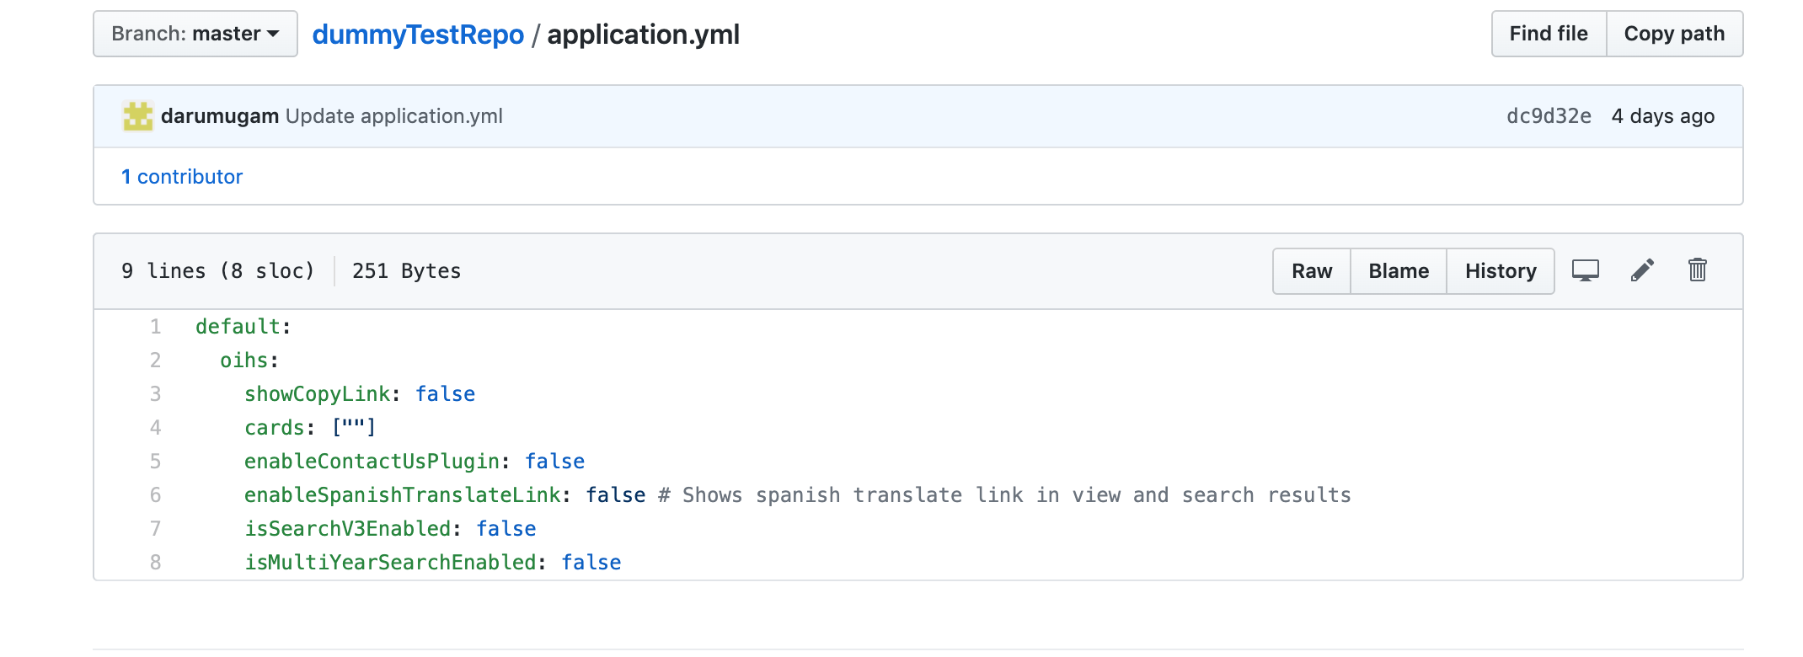Select line number 1

coord(155,327)
